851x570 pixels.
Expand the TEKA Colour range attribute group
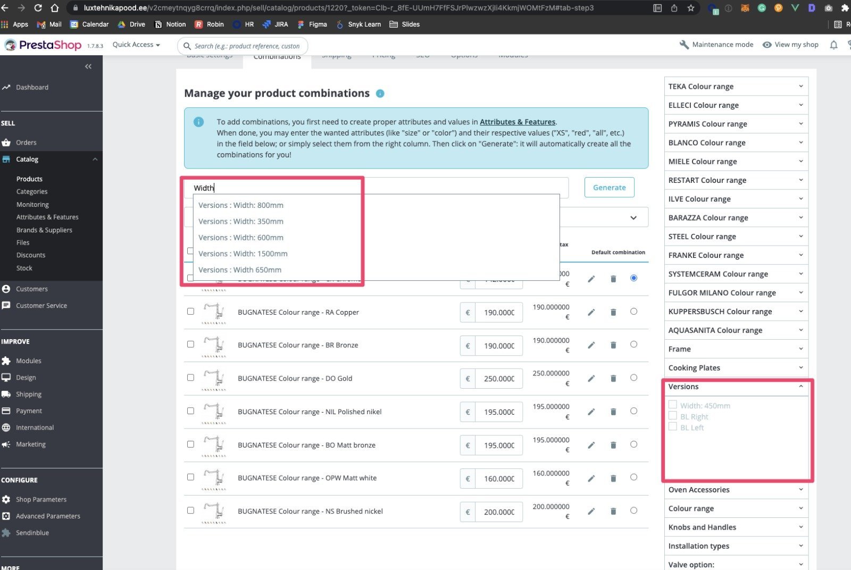736,86
